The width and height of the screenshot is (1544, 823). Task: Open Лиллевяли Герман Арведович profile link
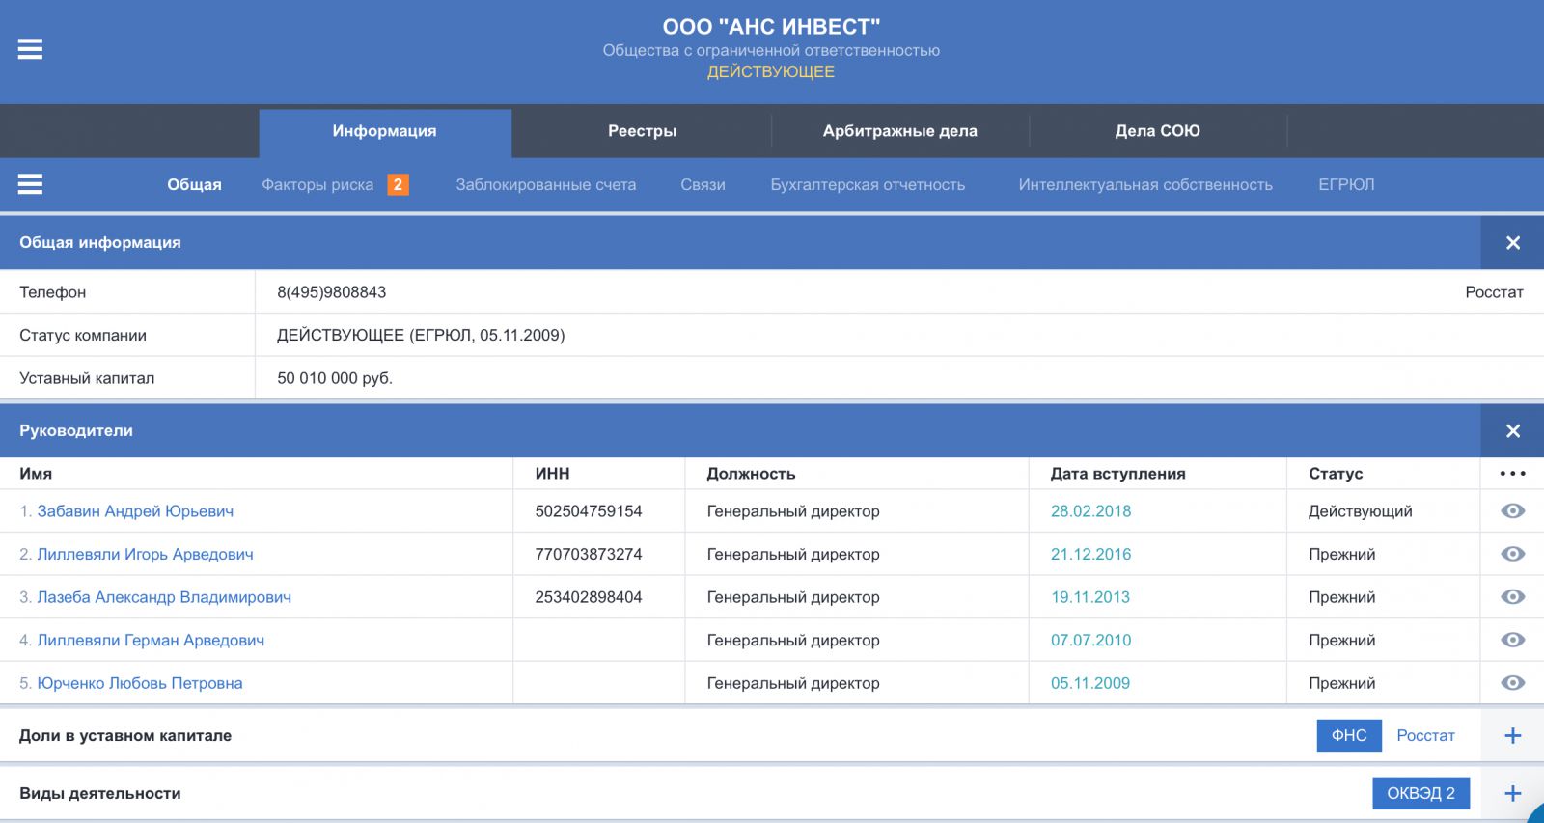151,640
